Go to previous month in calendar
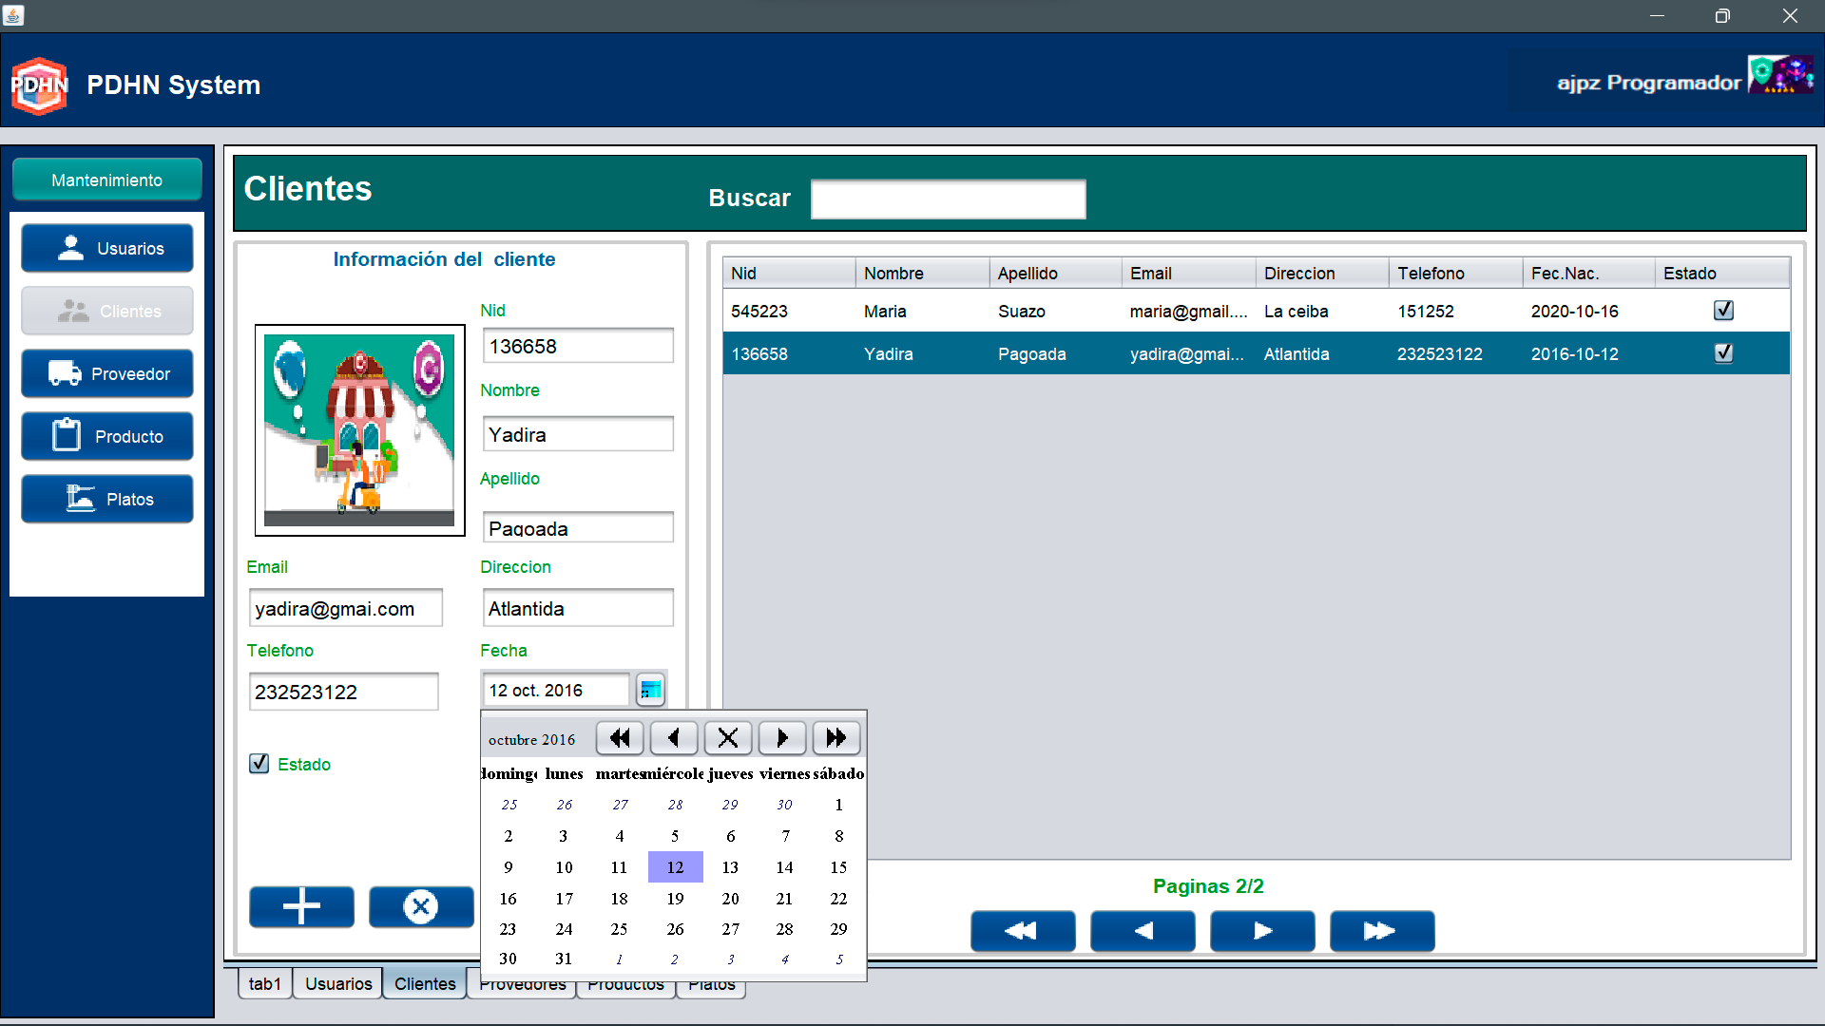Image resolution: width=1825 pixels, height=1026 pixels. (674, 738)
